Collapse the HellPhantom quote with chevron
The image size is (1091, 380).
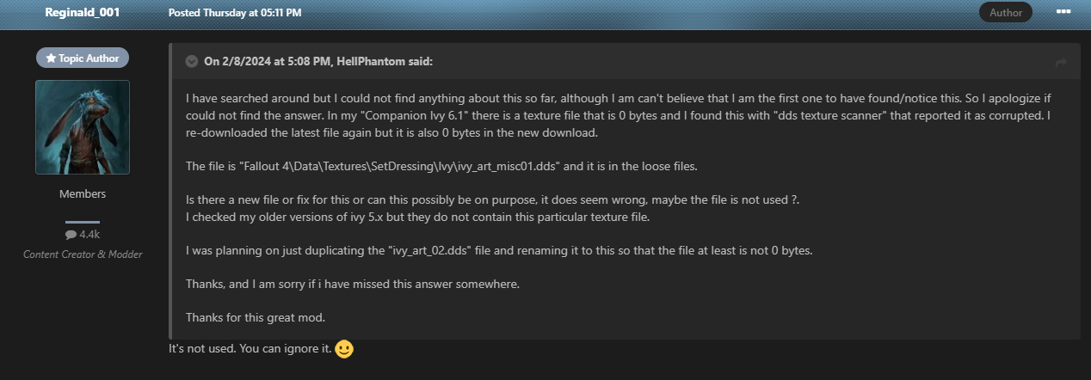click(x=191, y=61)
